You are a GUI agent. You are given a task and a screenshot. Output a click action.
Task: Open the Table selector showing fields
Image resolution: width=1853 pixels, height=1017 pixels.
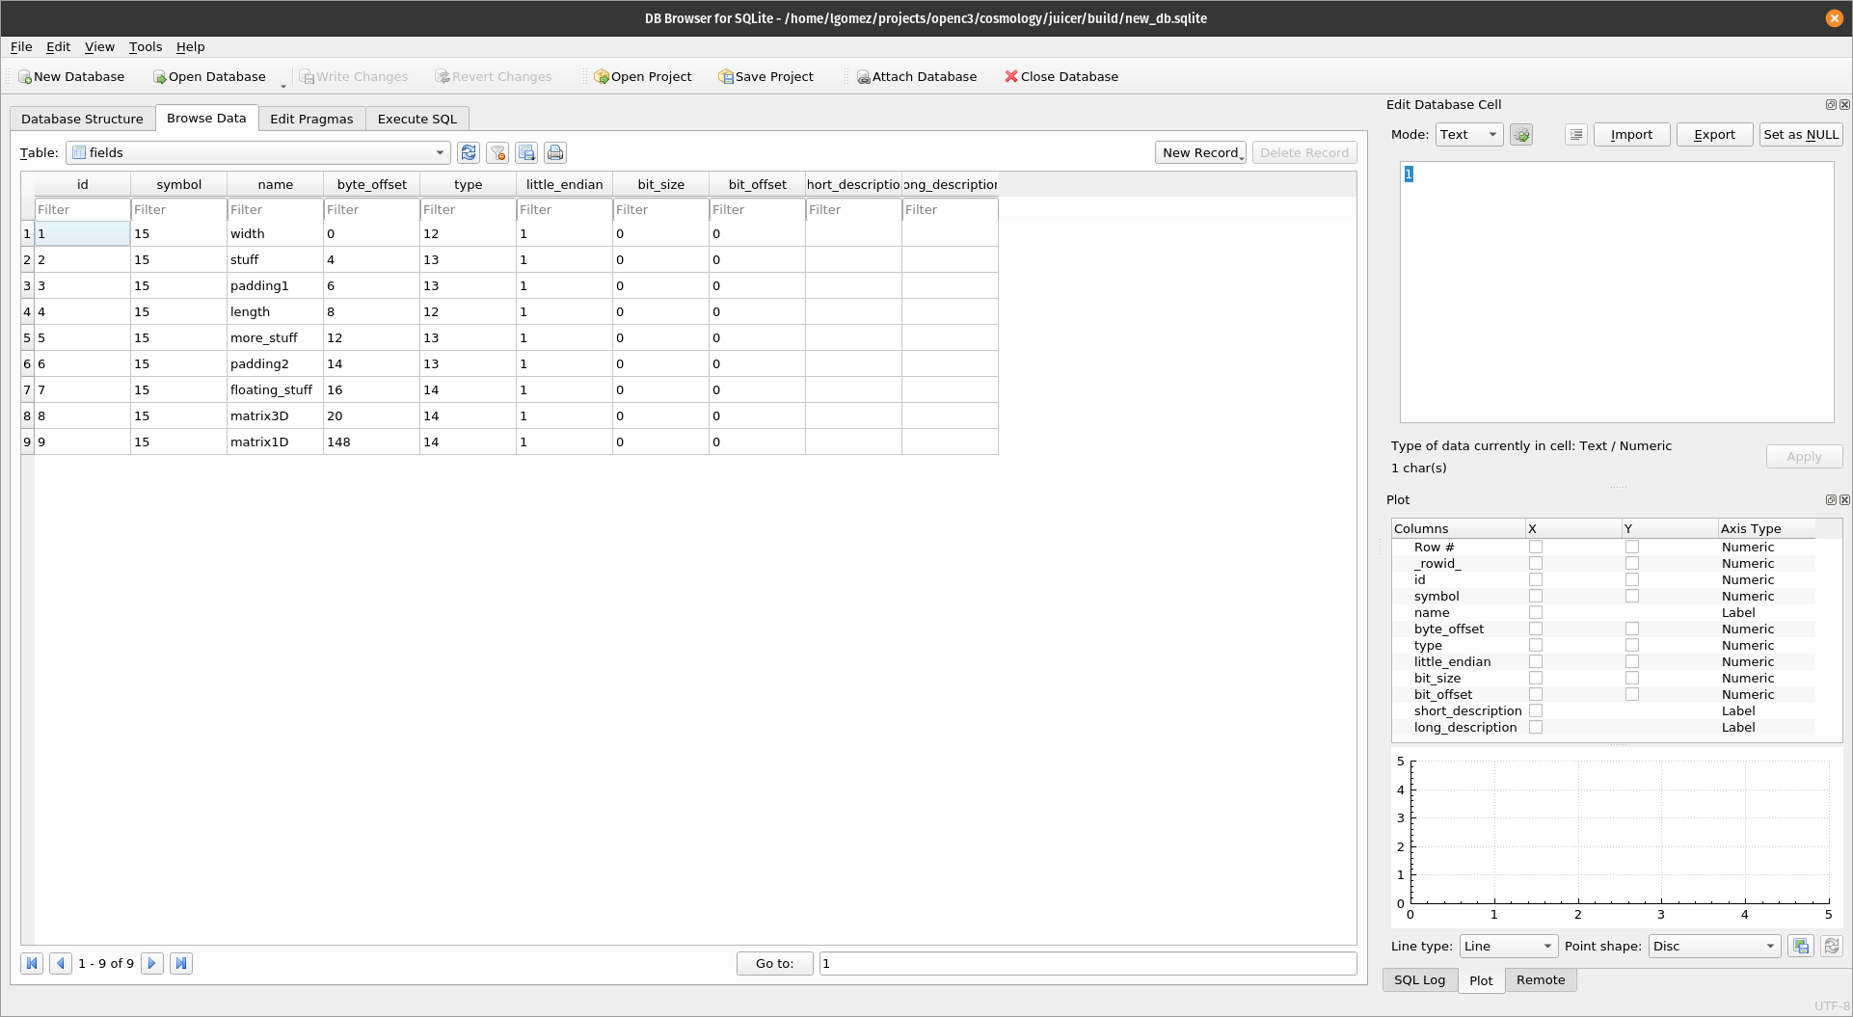point(258,153)
